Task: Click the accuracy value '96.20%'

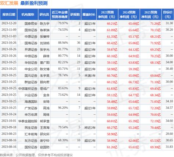Action: 63,108
